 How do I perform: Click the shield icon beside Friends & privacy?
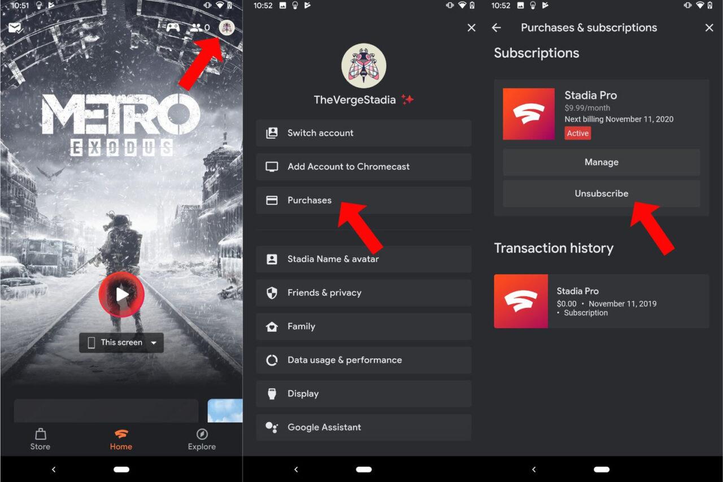pyautogui.click(x=272, y=293)
